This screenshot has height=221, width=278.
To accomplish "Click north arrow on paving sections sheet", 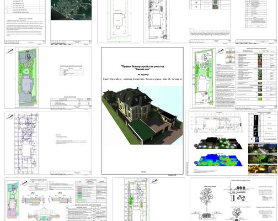I will pyautogui.click(x=24, y=183).
